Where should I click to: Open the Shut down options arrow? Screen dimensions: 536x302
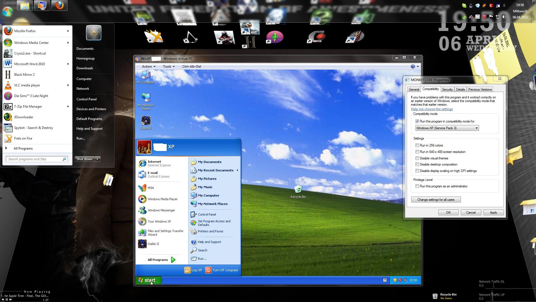coord(97,159)
